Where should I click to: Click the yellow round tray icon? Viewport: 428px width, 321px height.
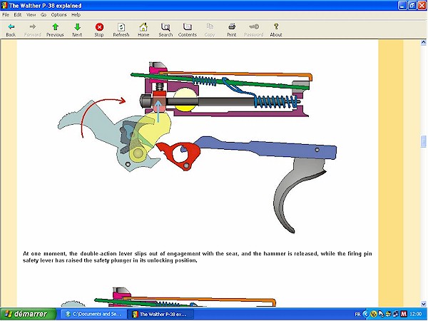[374, 314]
